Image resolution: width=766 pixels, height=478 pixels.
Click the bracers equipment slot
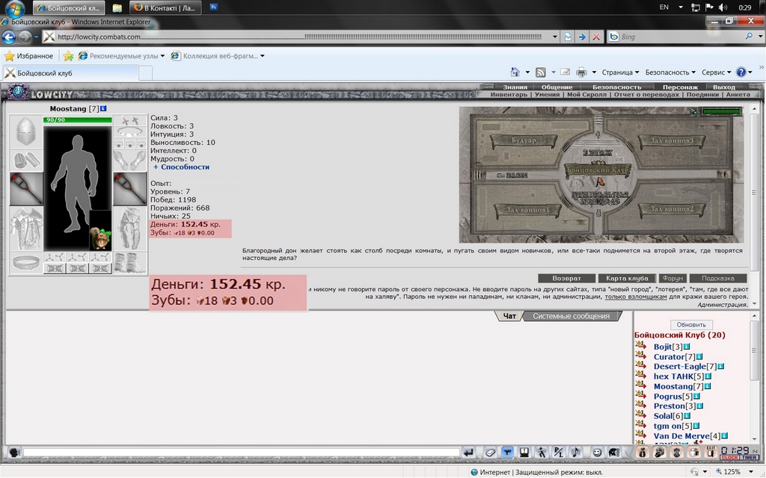(26, 160)
